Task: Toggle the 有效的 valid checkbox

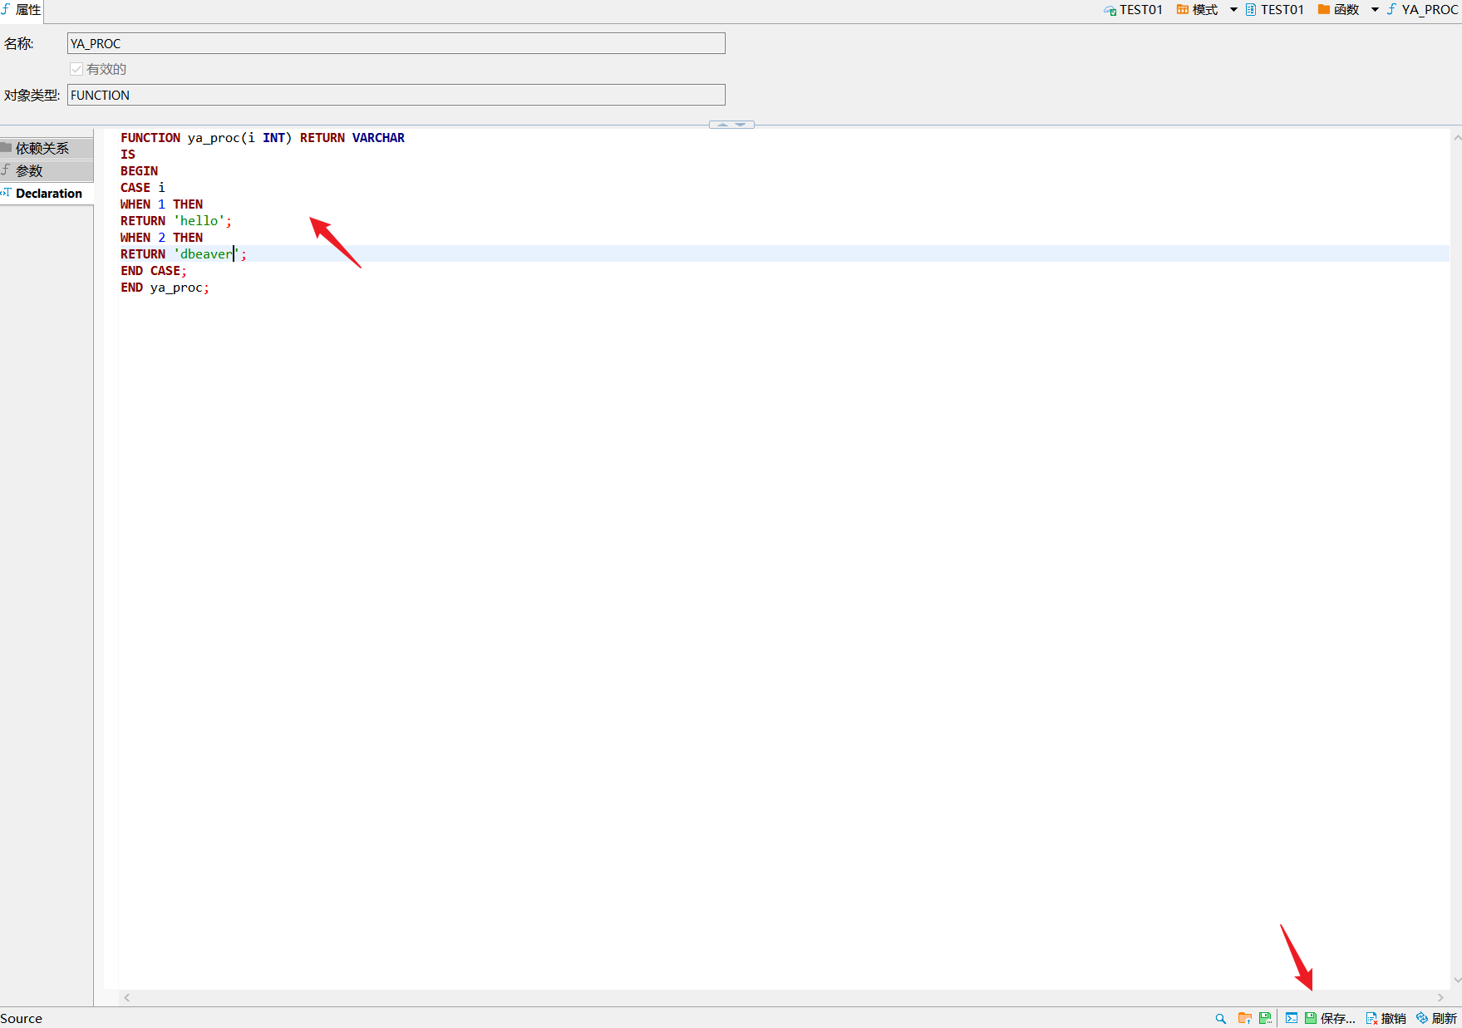Action: click(x=76, y=69)
